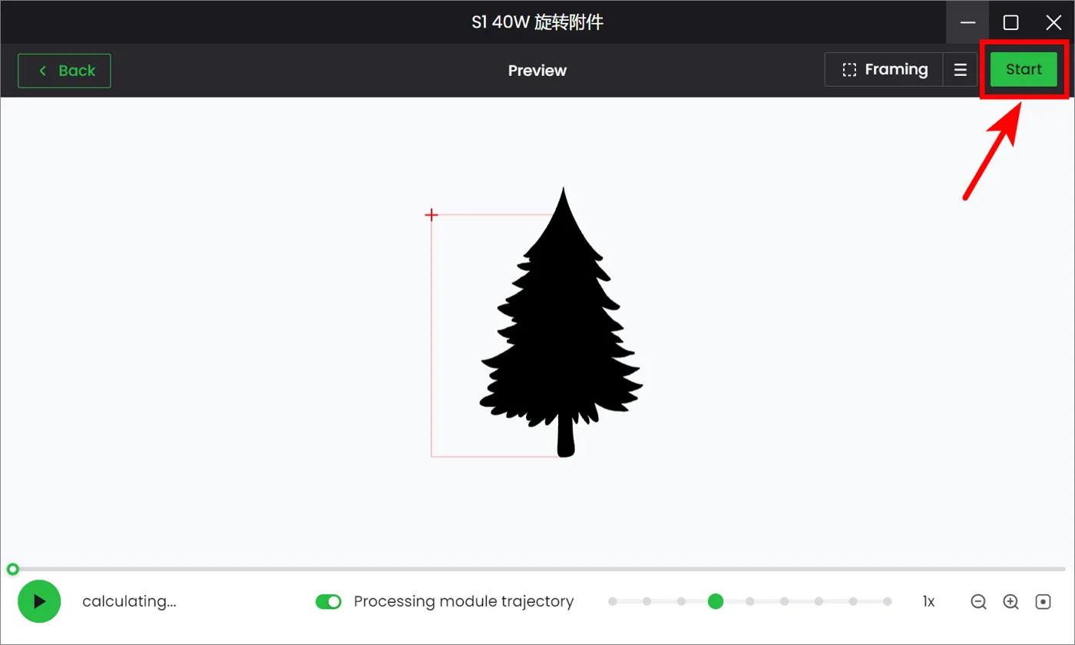Open the hamburger menu beside Framing

point(960,70)
